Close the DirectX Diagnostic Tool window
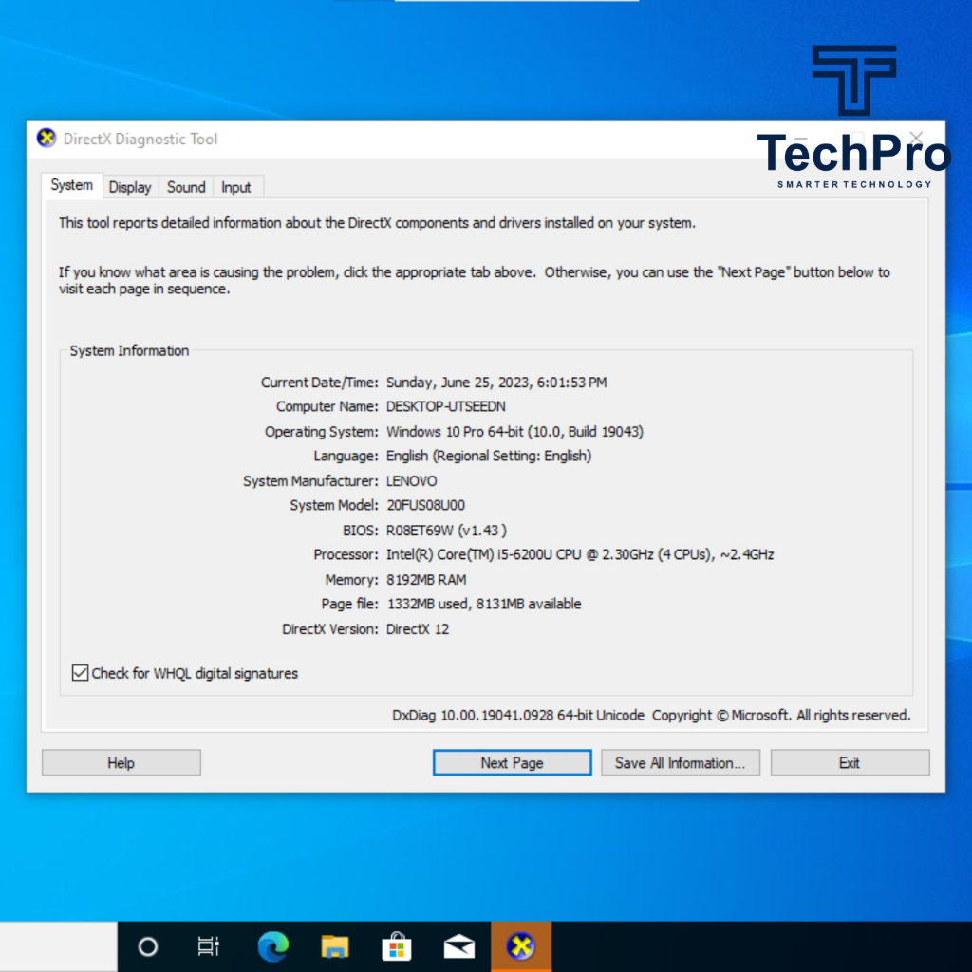 (916, 139)
